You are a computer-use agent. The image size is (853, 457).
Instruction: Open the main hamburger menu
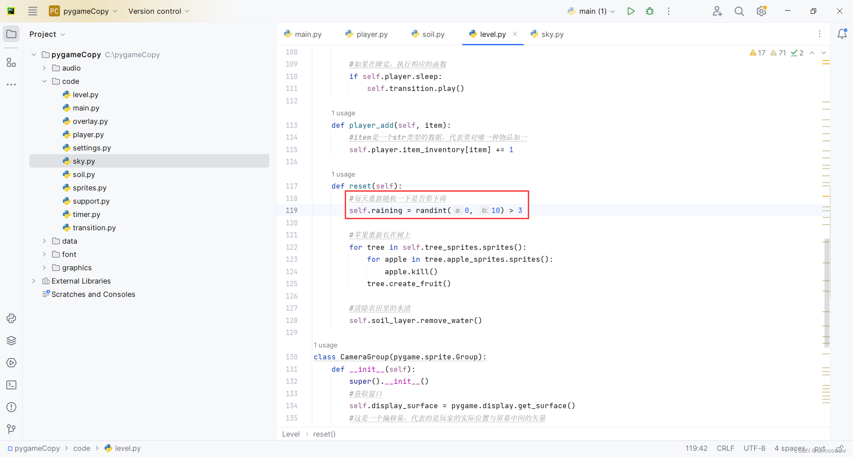tap(33, 11)
